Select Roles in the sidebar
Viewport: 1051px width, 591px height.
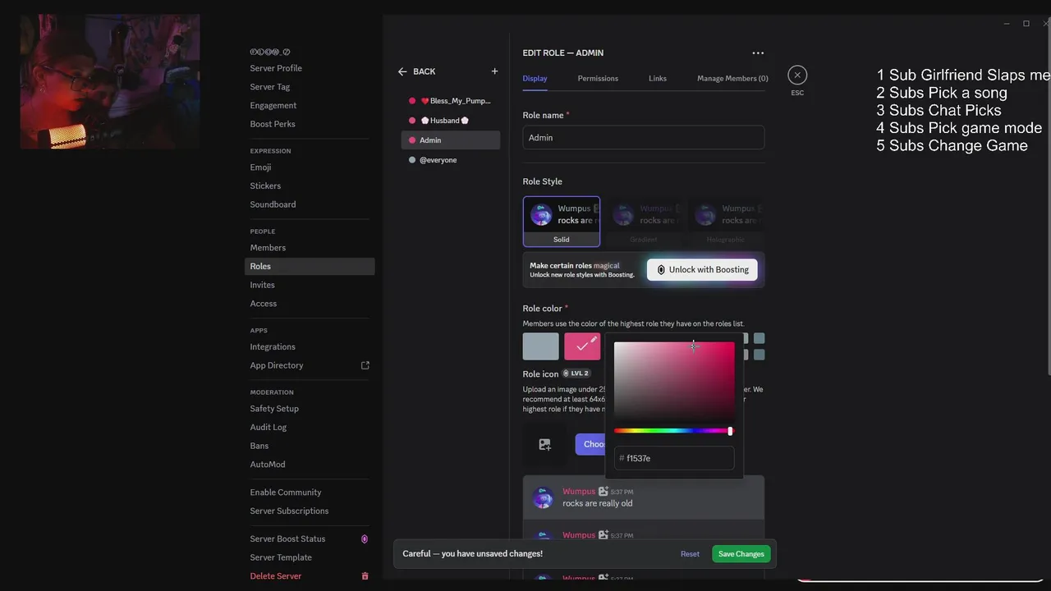(x=310, y=266)
